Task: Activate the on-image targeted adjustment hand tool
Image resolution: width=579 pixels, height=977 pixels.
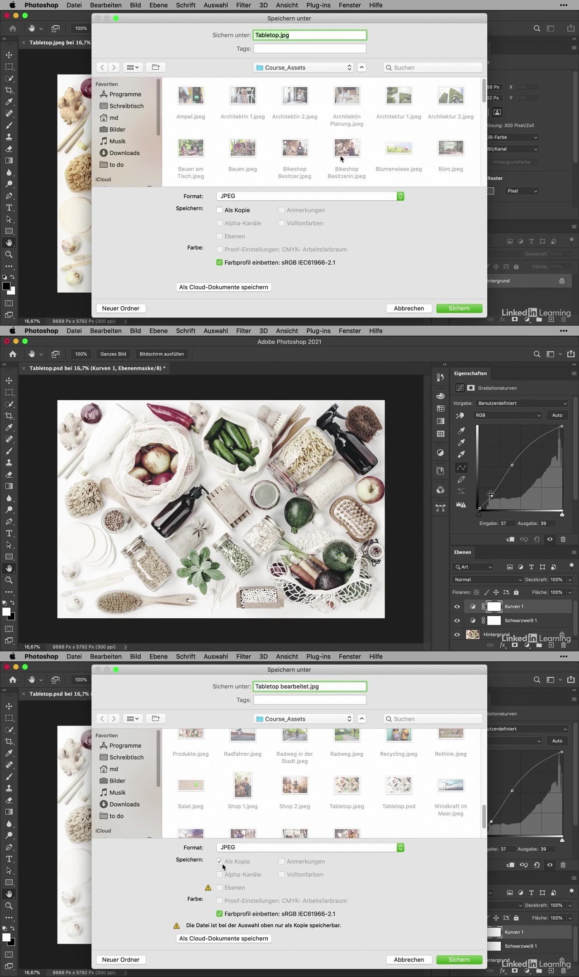Action: pos(460,415)
